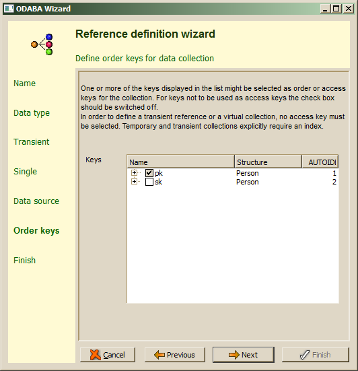Open the Data source step
Screen dimensions: 358x371
coord(36,201)
